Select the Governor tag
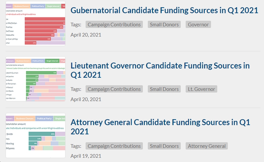 tap(198, 25)
